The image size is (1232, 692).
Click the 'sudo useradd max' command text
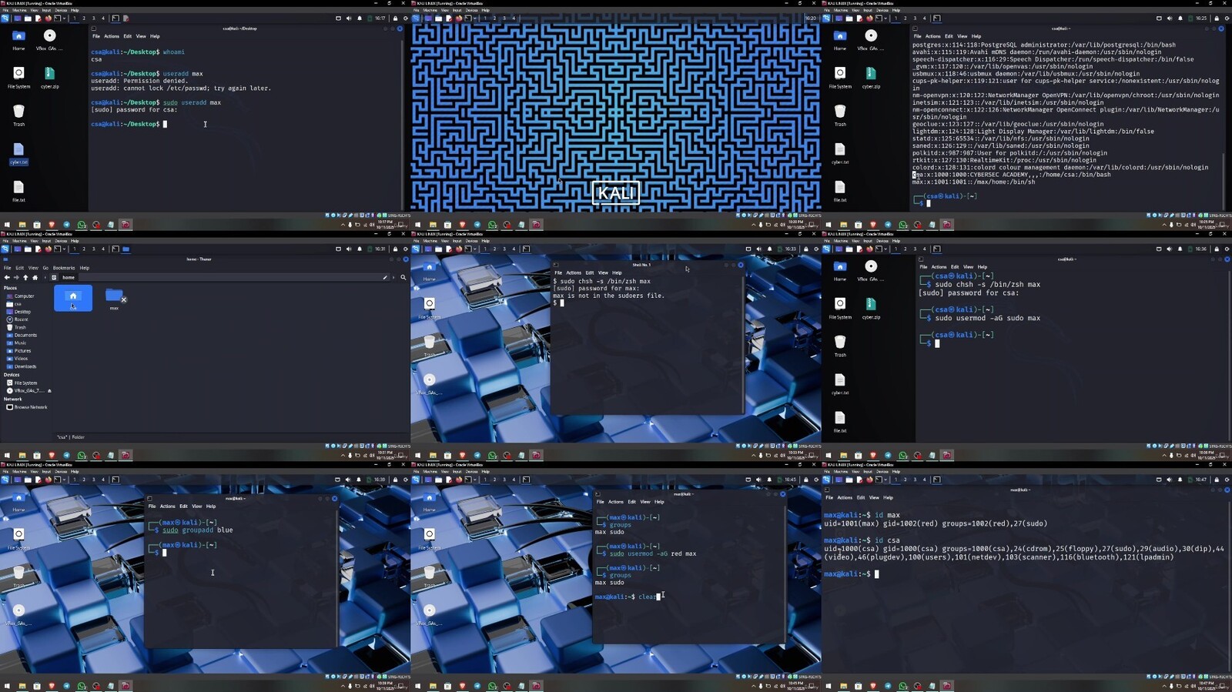point(192,102)
